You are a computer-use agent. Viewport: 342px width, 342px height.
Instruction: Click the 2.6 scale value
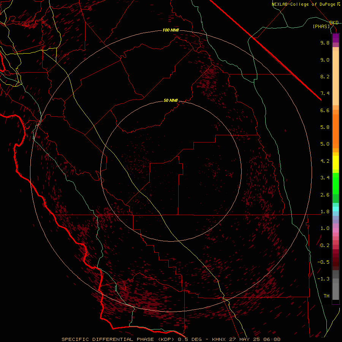point(325,195)
